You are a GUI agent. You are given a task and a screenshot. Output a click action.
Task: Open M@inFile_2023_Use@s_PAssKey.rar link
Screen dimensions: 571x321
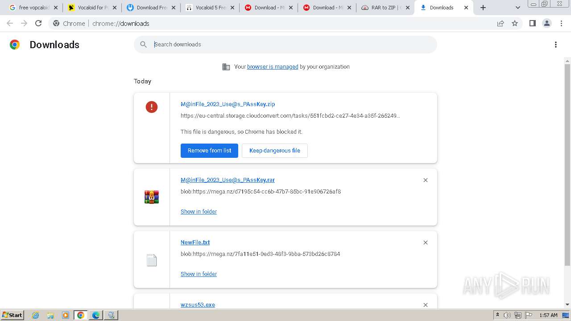tap(228, 180)
